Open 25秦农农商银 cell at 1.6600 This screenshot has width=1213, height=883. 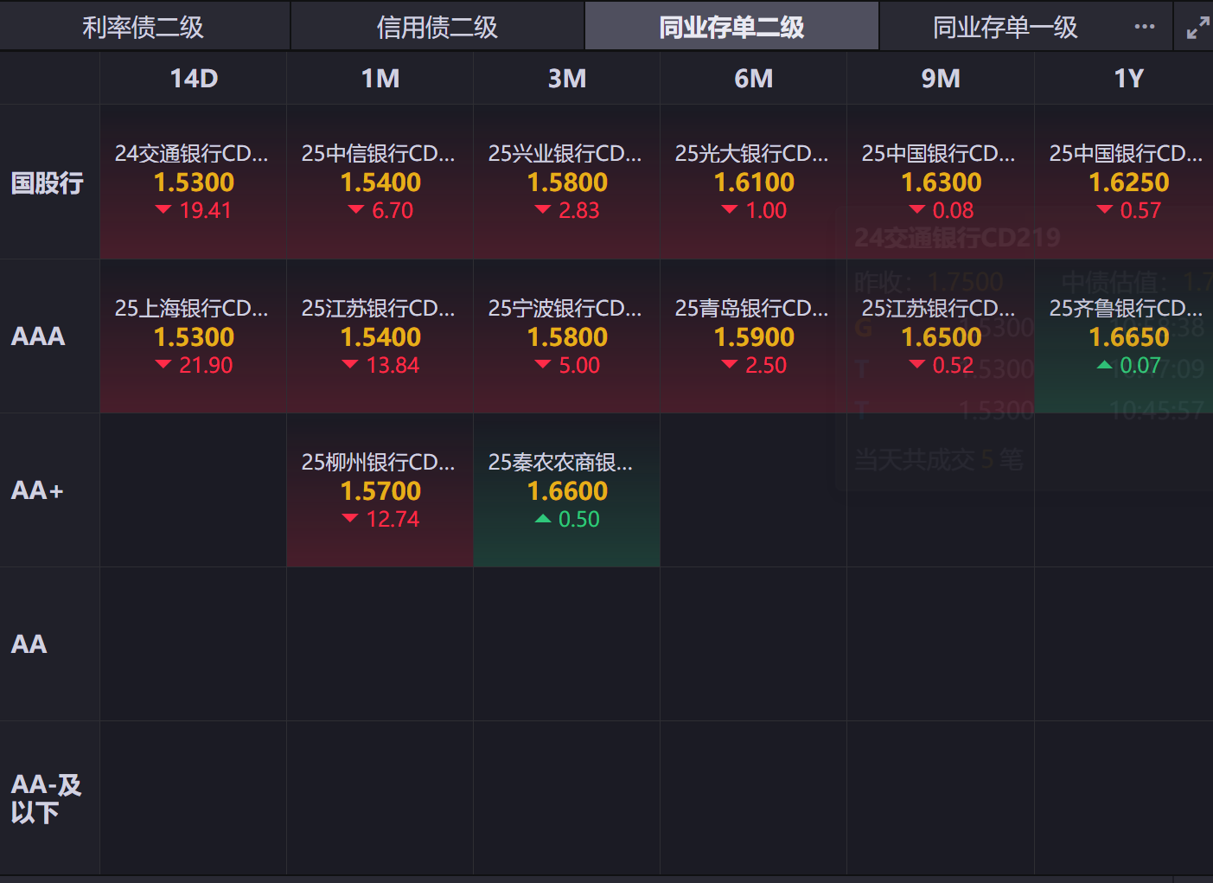point(567,490)
